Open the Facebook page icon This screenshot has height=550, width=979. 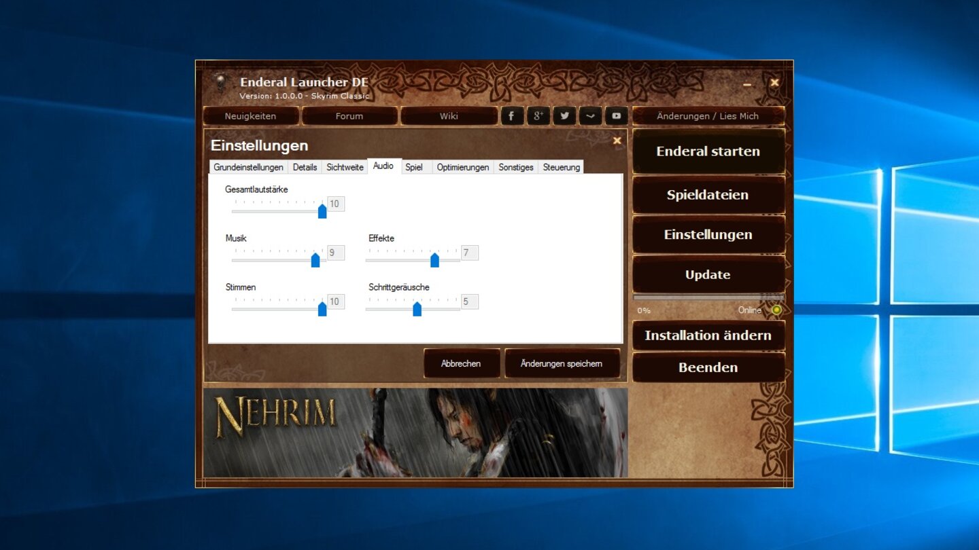pos(512,116)
